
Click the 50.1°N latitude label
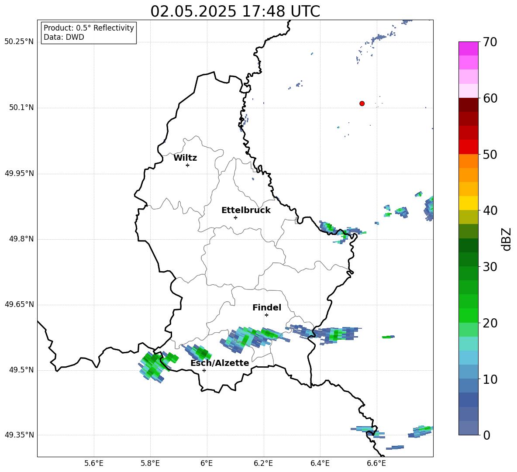21,107
